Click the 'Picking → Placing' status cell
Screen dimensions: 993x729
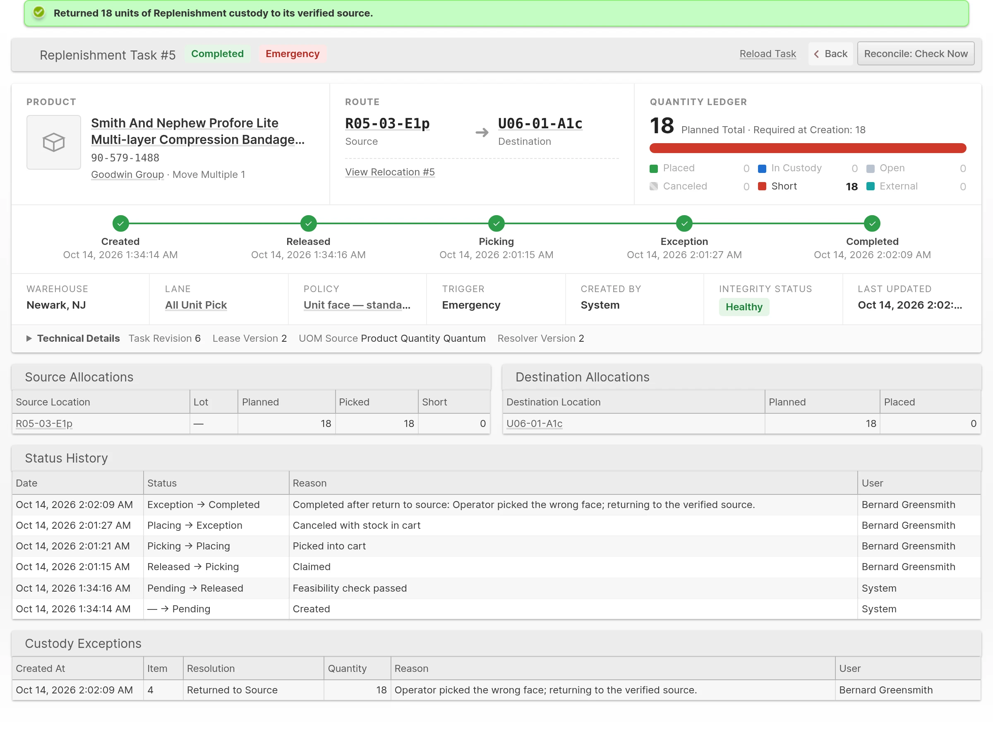pyautogui.click(x=216, y=546)
